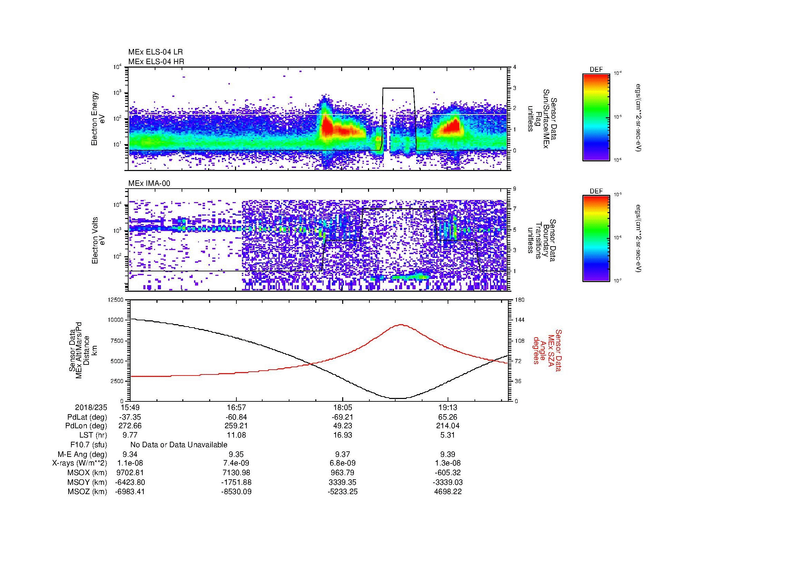Click the 'LST (hr)' row label
The height and width of the screenshot is (570, 806).
(93, 436)
